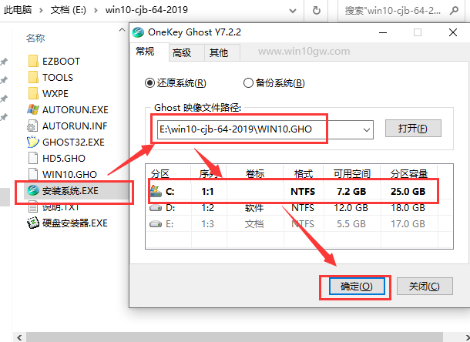Viewport: 470px width, 342px height.
Task: Click the chevron after 此电脑 in address bar
Action: (x=41, y=11)
